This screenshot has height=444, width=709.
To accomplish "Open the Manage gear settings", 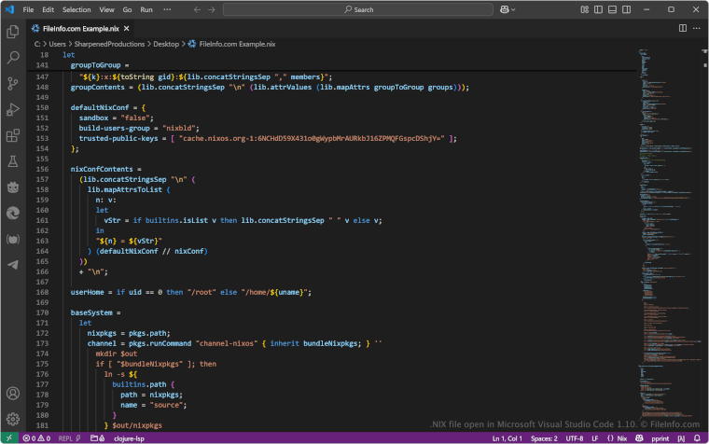I will 13,419.
